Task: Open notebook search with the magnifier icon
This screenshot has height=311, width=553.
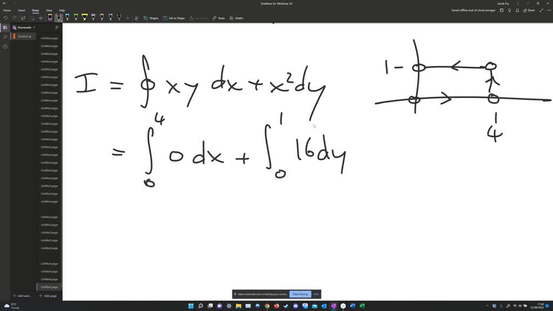Action: (4, 37)
